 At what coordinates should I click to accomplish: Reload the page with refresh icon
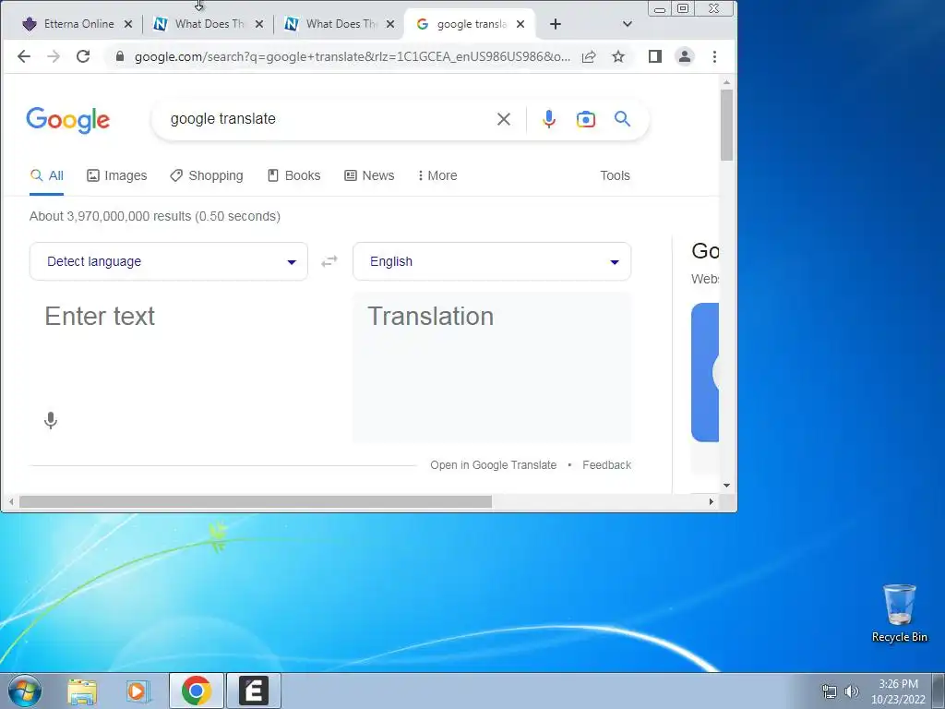click(83, 56)
